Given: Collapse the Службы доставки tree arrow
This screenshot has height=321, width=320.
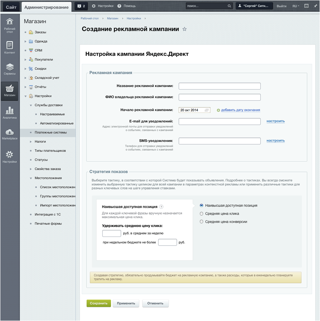Looking at the screenshot, I should point(31,105).
